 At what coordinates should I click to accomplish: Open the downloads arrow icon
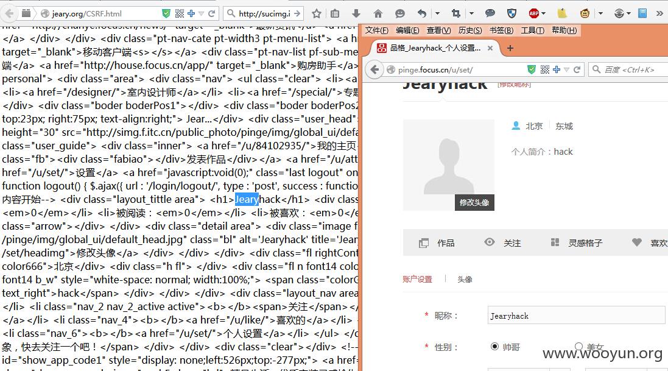coord(356,13)
